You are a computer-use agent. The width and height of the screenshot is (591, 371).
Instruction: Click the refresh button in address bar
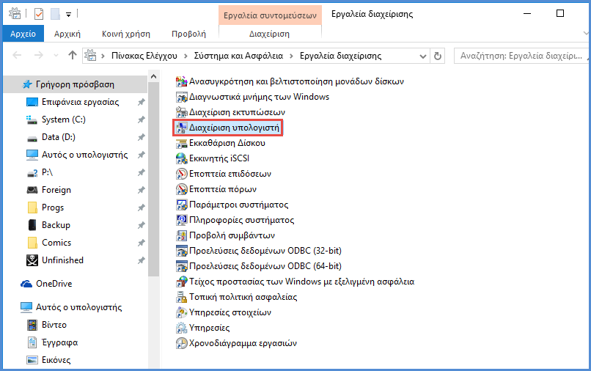click(438, 56)
